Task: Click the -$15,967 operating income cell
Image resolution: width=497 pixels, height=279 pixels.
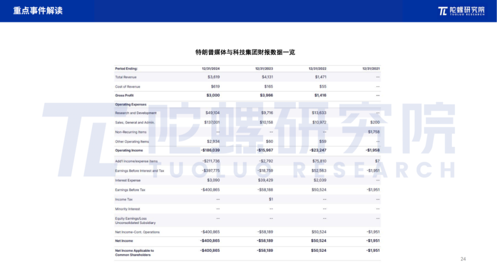Action: [x=265, y=150]
